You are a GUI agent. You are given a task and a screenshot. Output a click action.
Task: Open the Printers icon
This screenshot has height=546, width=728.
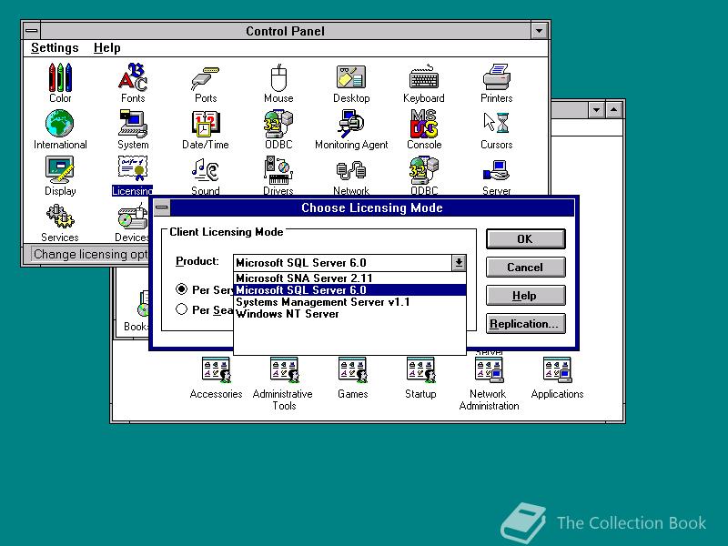coord(496,84)
